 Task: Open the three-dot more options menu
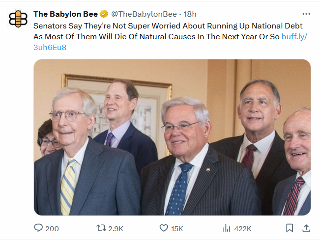click(x=306, y=14)
